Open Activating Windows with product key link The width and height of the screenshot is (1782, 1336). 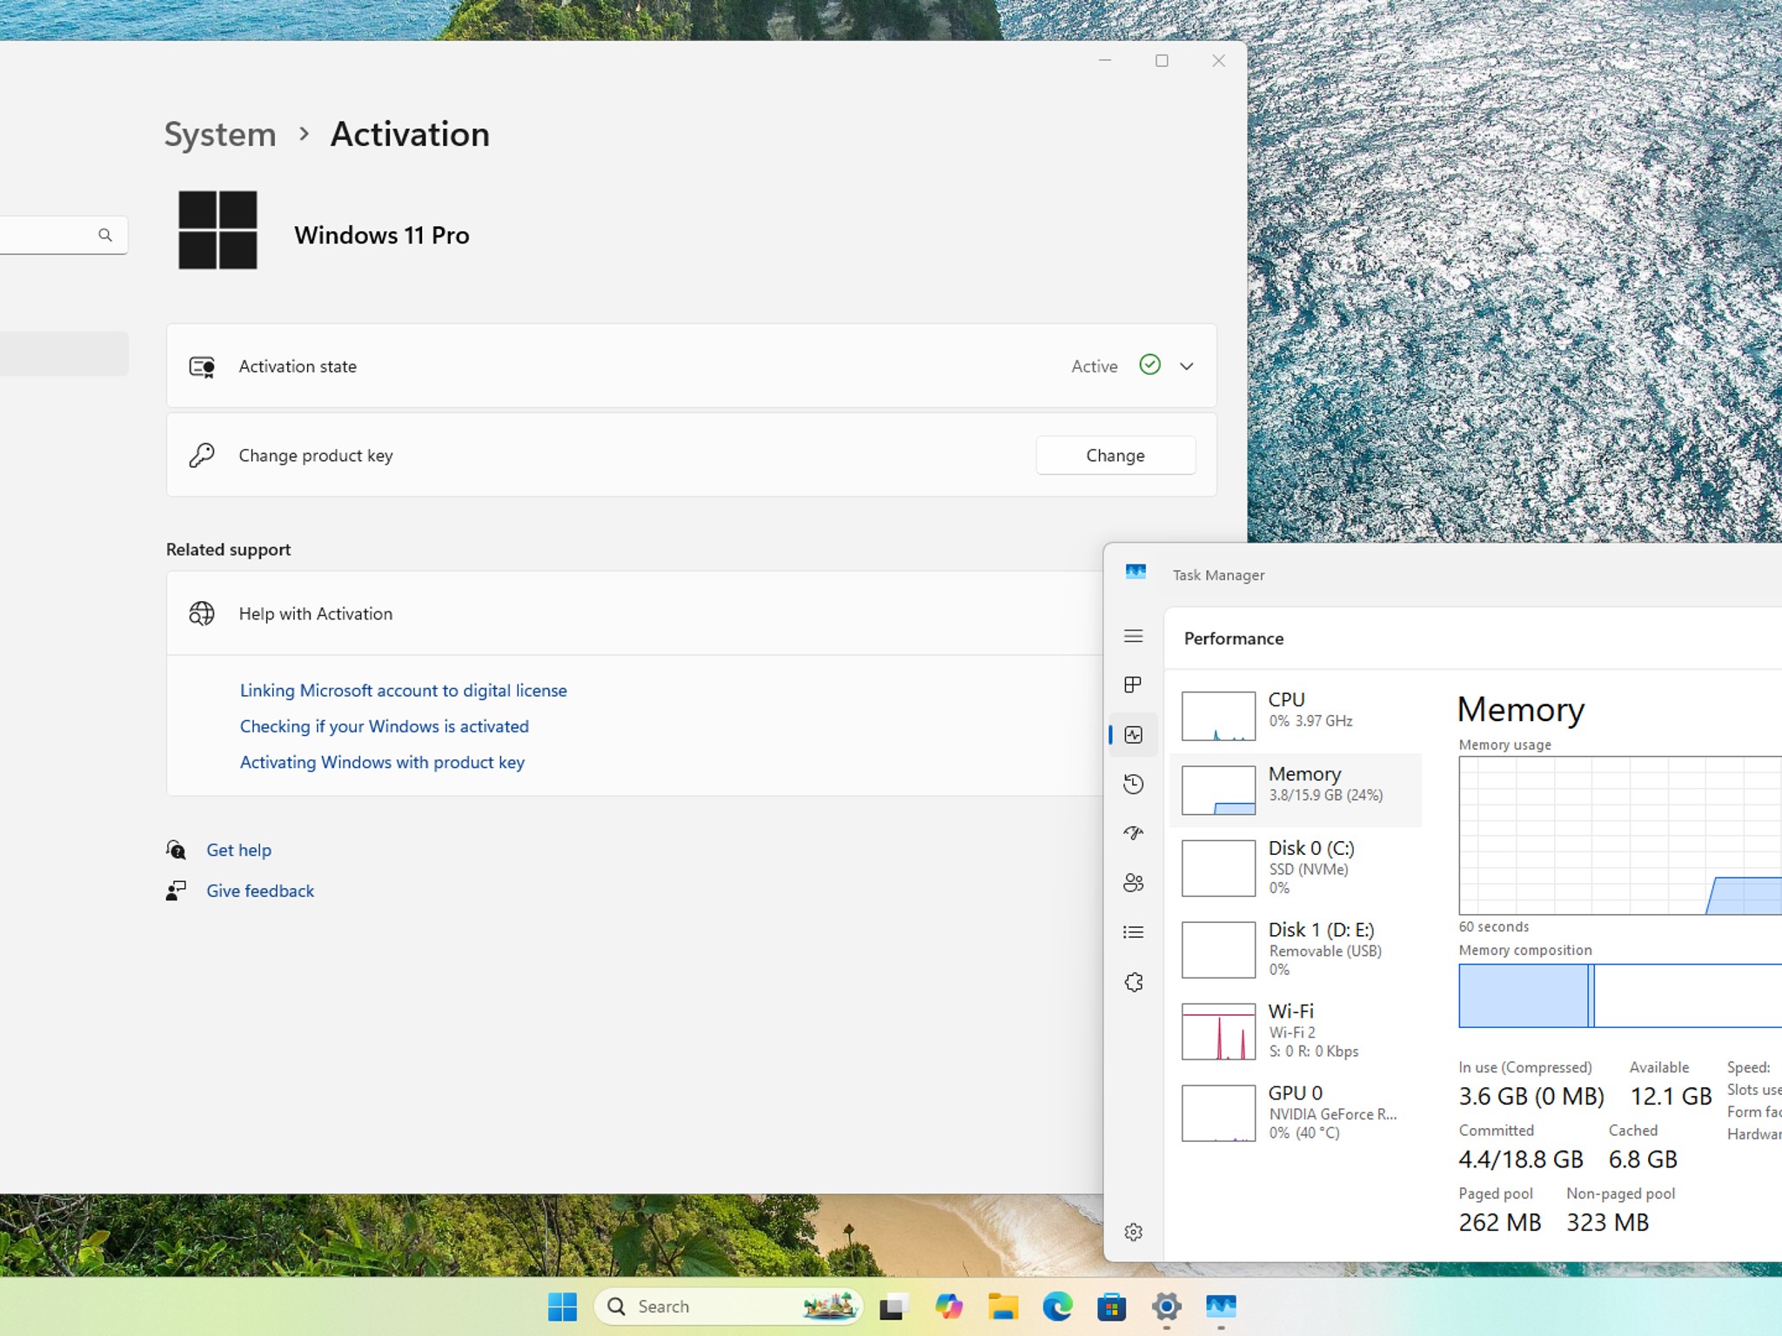click(382, 762)
